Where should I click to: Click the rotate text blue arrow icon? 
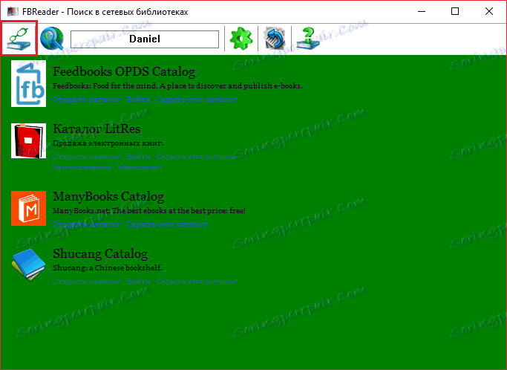pyautogui.click(x=275, y=39)
